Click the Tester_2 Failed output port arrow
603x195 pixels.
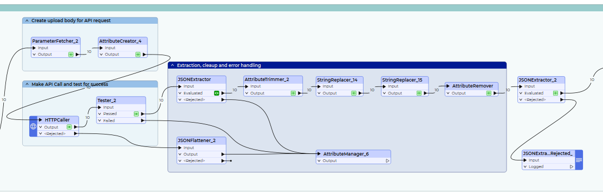click(x=142, y=120)
